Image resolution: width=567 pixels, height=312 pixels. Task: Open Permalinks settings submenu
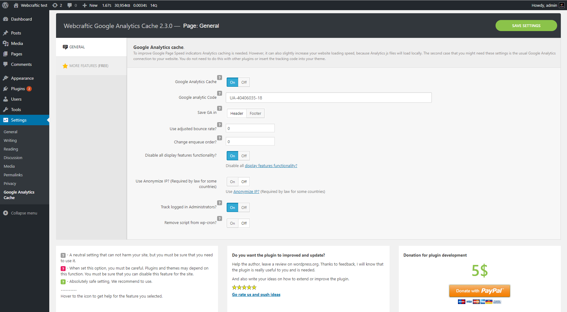coord(13,175)
